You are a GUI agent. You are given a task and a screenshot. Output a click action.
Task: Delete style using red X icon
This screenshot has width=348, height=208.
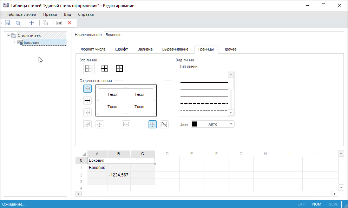tap(70, 23)
